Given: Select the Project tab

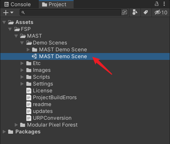Looking at the screenshot, I should point(56,4).
